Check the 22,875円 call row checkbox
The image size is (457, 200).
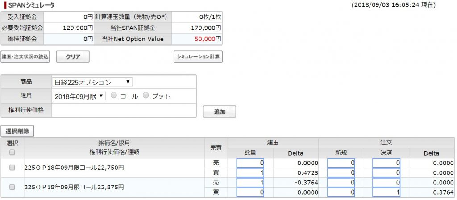pyautogui.click(x=12, y=187)
